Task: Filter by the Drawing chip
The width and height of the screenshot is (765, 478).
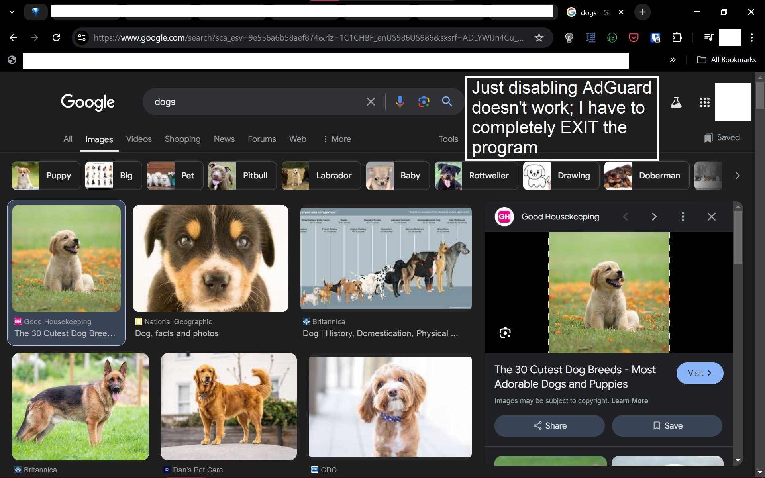Action: (561, 176)
